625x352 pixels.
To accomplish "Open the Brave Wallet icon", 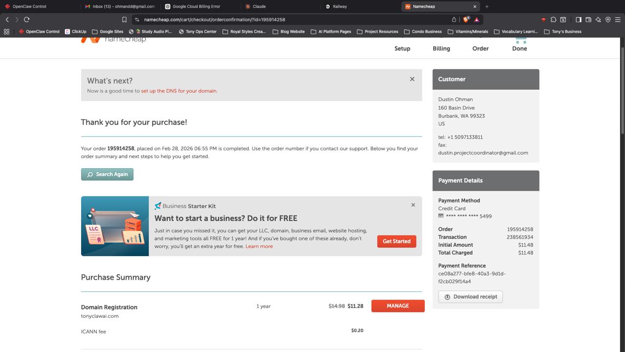I will [x=588, y=20].
